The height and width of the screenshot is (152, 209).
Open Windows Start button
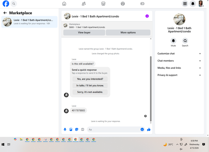pyautogui.click(x=3, y=144)
